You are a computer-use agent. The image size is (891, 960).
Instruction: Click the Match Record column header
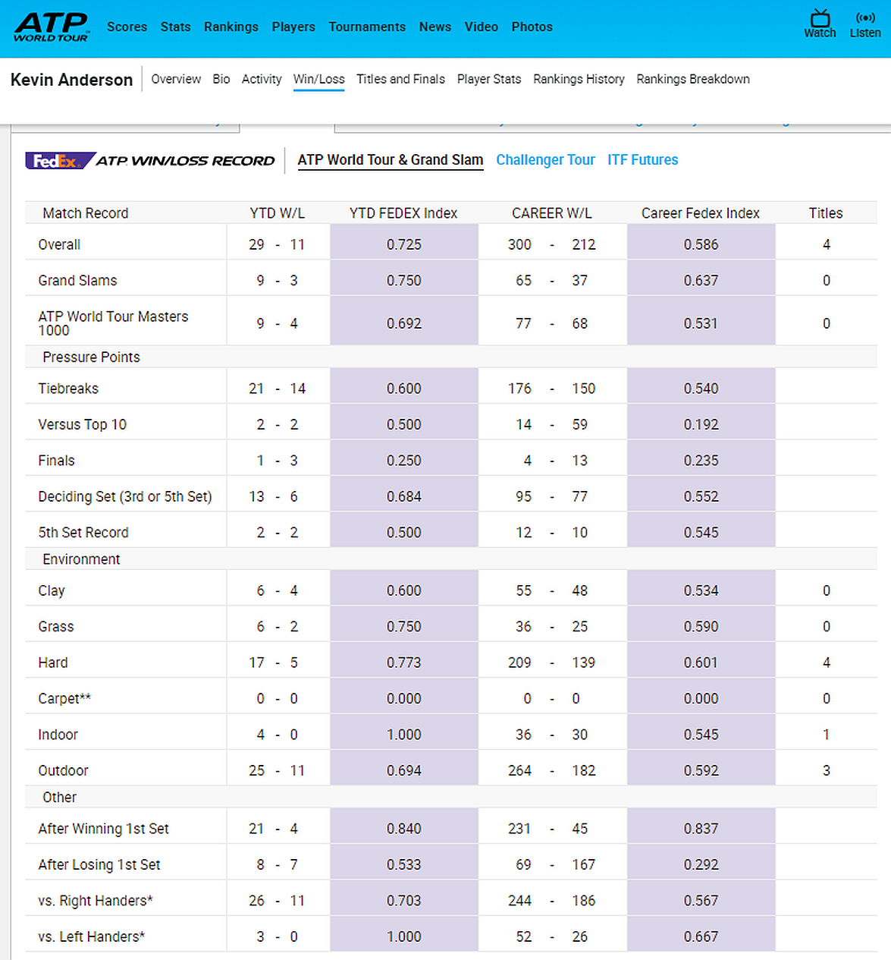coord(86,213)
